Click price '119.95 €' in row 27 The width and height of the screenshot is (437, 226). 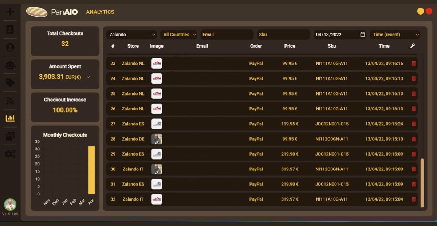pyautogui.click(x=290, y=124)
